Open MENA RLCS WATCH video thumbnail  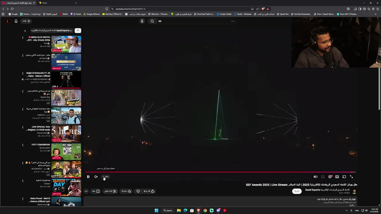coord(66,44)
